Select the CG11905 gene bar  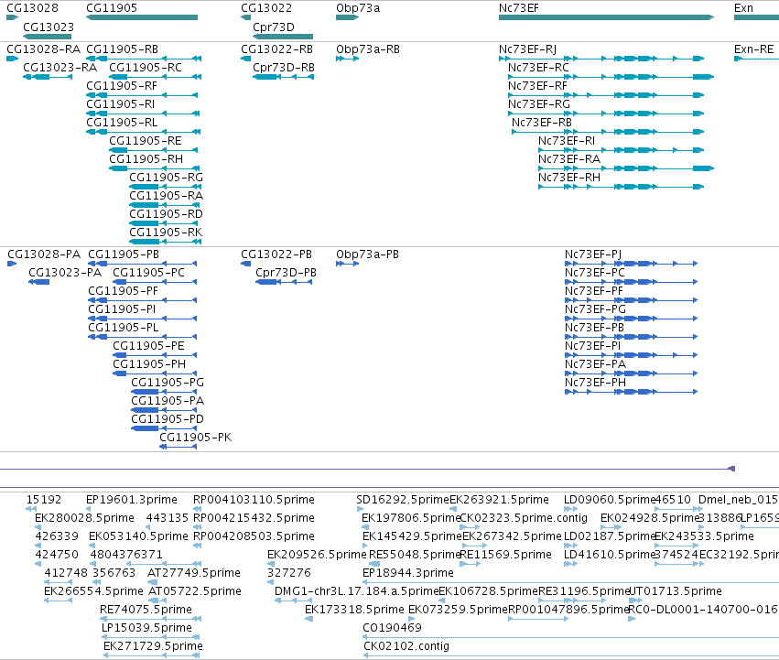coord(142,17)
